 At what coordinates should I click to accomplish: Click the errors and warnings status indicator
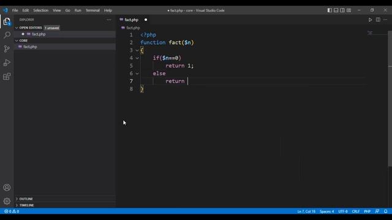coord(12,211)
